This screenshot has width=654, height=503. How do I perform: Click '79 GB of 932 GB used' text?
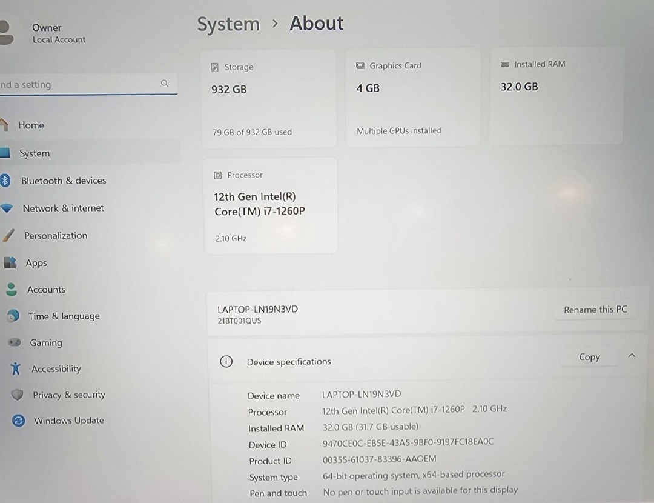(252, 132)
